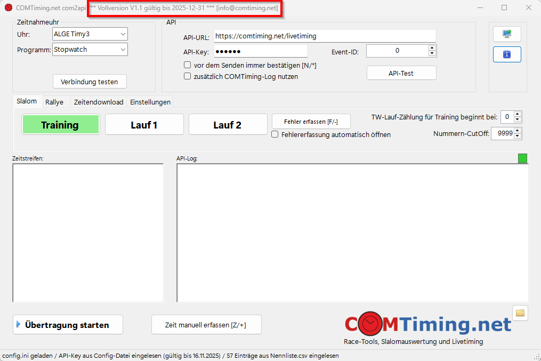The height and width of the screenshot is (361, 541).
Task: Expand the Programm dropdown showing Stopwatch
Action: 90,50
